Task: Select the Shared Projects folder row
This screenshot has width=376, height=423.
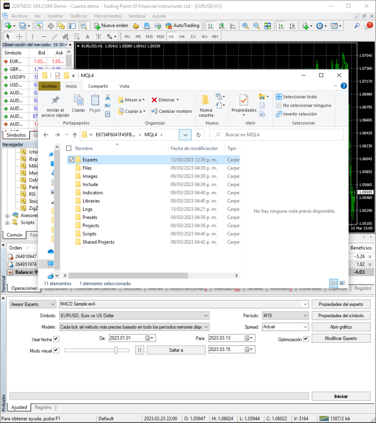Action: 153,242
